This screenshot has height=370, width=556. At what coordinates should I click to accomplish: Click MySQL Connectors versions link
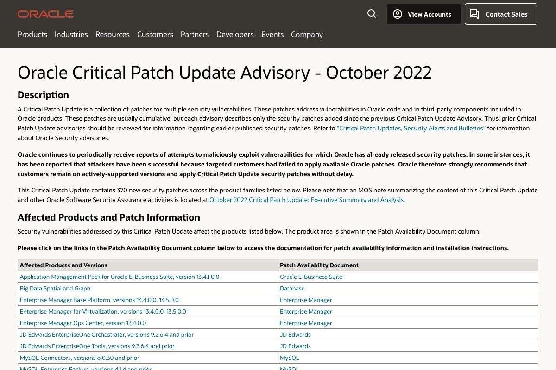80,358
